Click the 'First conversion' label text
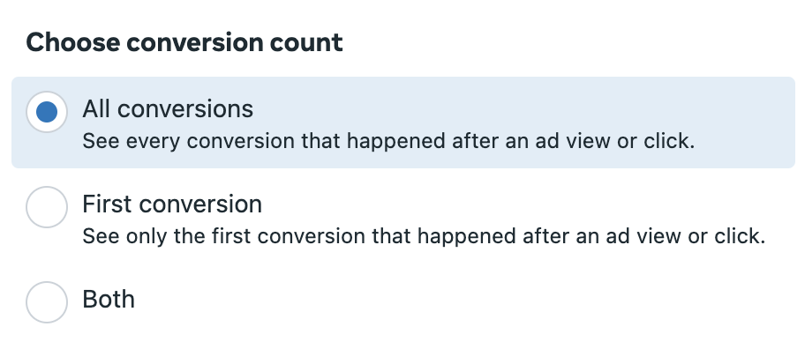Screen dimensions: 805x349 point(172,204)
